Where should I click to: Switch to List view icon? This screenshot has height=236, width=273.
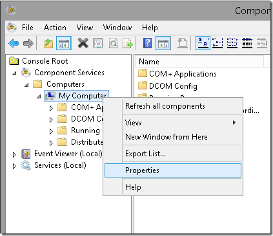tap(232, 43)
